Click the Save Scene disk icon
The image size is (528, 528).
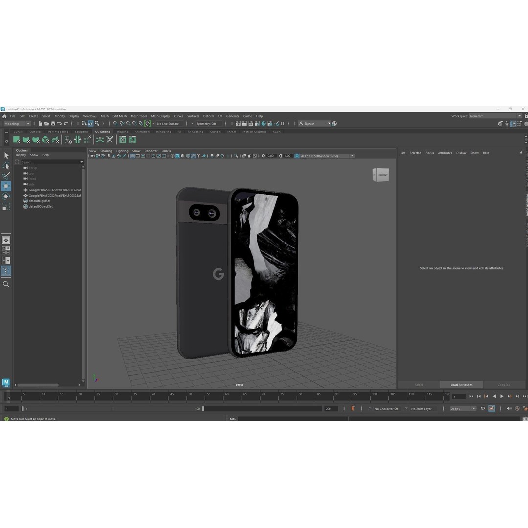[x=53, y=124]
